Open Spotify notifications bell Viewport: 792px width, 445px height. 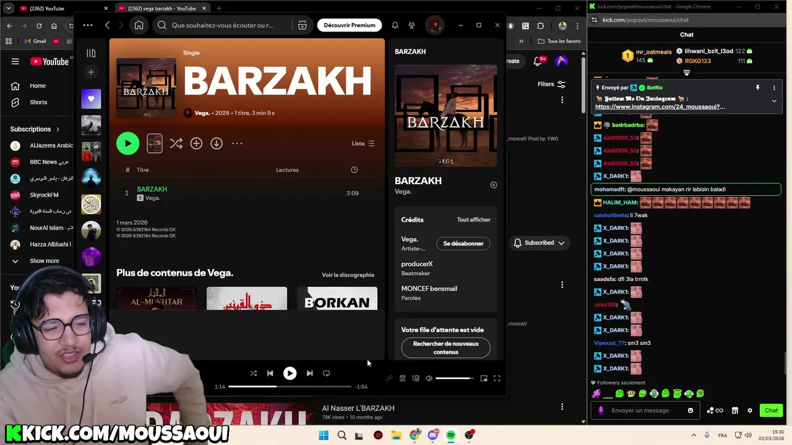point(395,25)
